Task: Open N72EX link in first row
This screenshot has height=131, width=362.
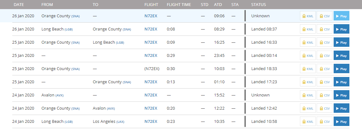Action: (x=151, y=16)
